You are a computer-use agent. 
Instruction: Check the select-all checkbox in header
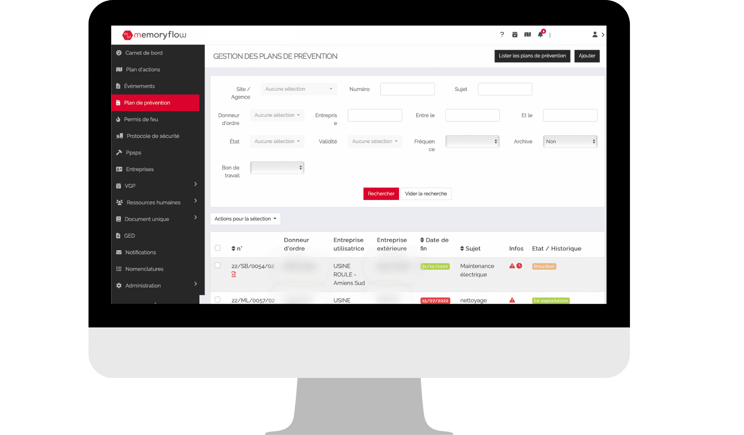(x=217, y=248)
